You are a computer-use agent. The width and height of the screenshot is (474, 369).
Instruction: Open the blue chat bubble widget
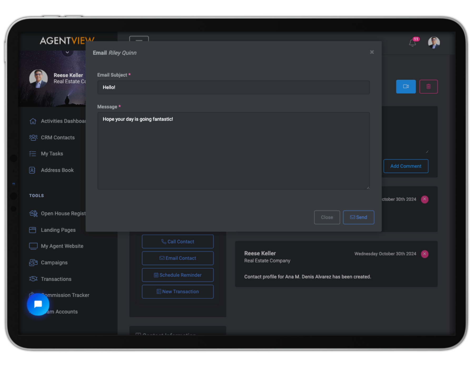(38, 304)
